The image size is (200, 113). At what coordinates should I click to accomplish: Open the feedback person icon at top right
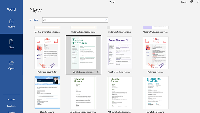[191, 2]
